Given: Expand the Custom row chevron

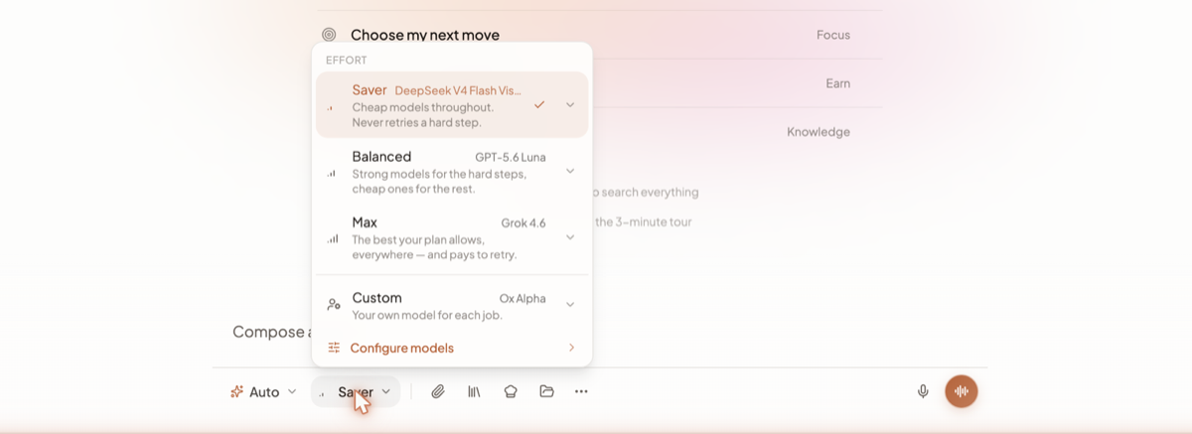Looking at the screenshot, I should (x=570, y=304).
